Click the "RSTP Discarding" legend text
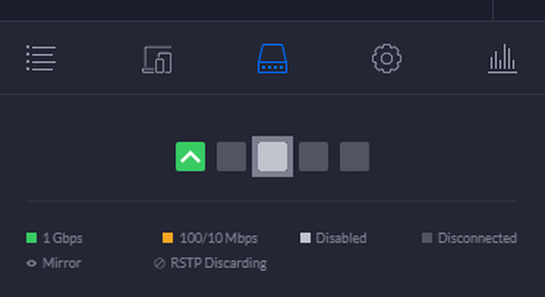This screenshot has width=545, height=297. [x=219, y=263]
